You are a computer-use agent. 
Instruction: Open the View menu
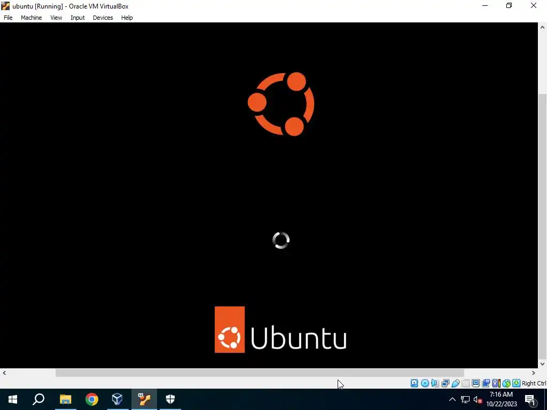click(56, 18)
